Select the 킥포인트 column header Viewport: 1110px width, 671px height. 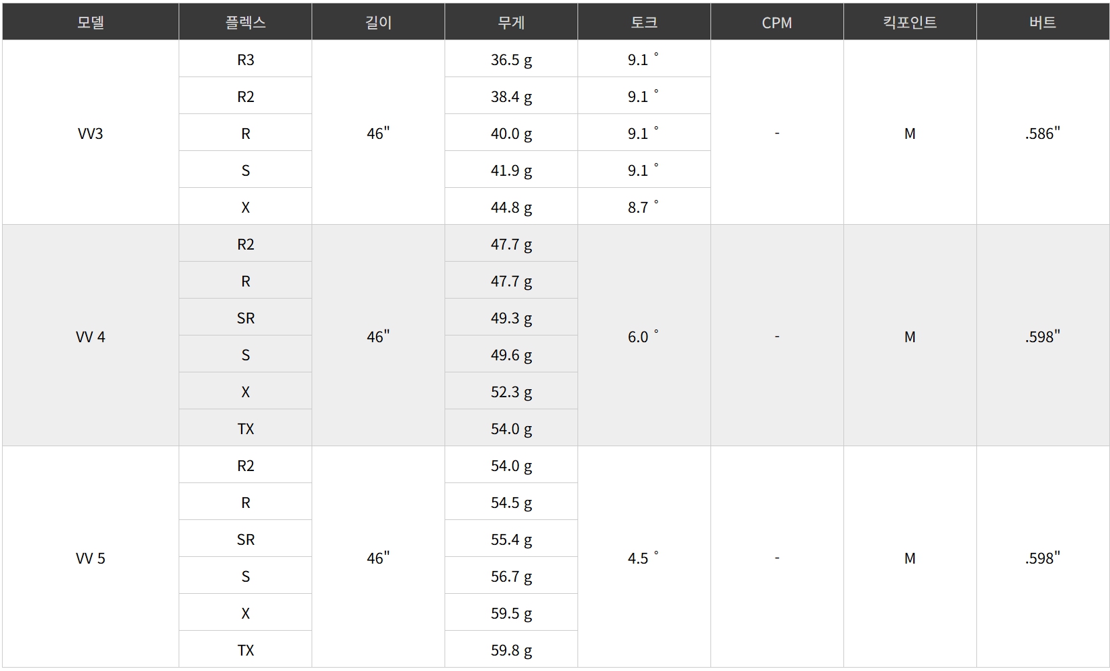tap(910, 22)
